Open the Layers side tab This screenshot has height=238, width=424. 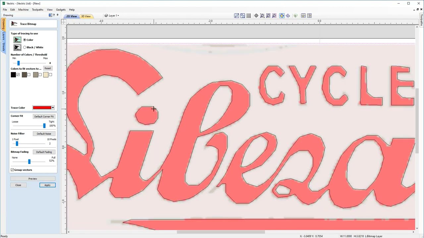tap(3, 36)
